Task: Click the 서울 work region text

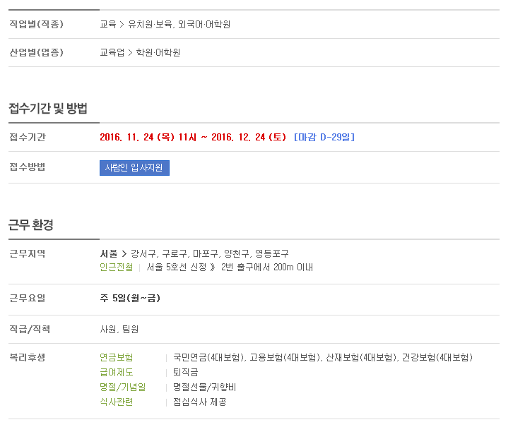Action: pos(109,253)
